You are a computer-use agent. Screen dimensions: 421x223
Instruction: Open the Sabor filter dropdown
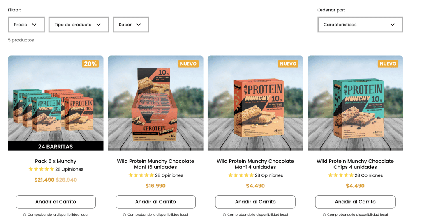pos(131,25)
